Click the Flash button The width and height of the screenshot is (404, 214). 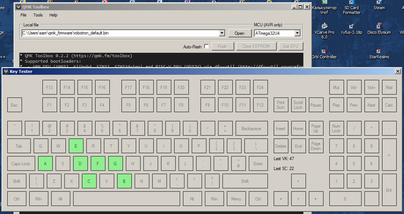point(222,47)
